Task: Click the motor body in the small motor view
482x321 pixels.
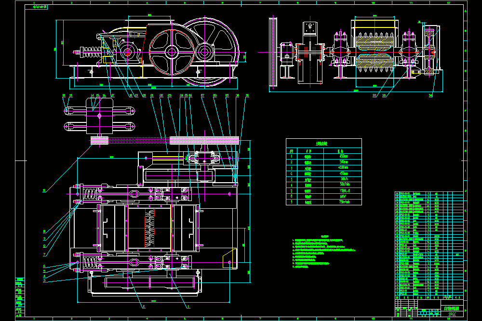Action: tap(99, 116)
